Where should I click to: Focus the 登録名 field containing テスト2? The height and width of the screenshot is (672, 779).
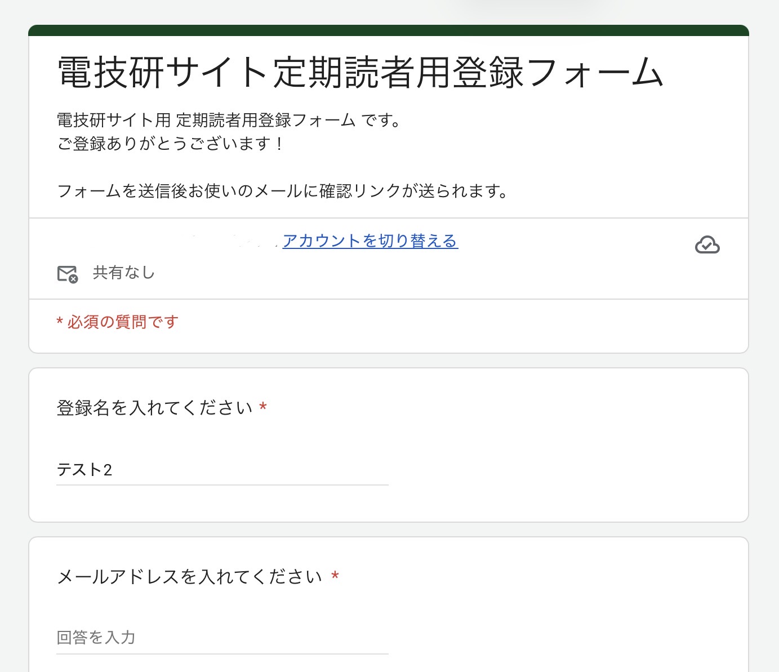pyautogui.click(x=222, y=470)
